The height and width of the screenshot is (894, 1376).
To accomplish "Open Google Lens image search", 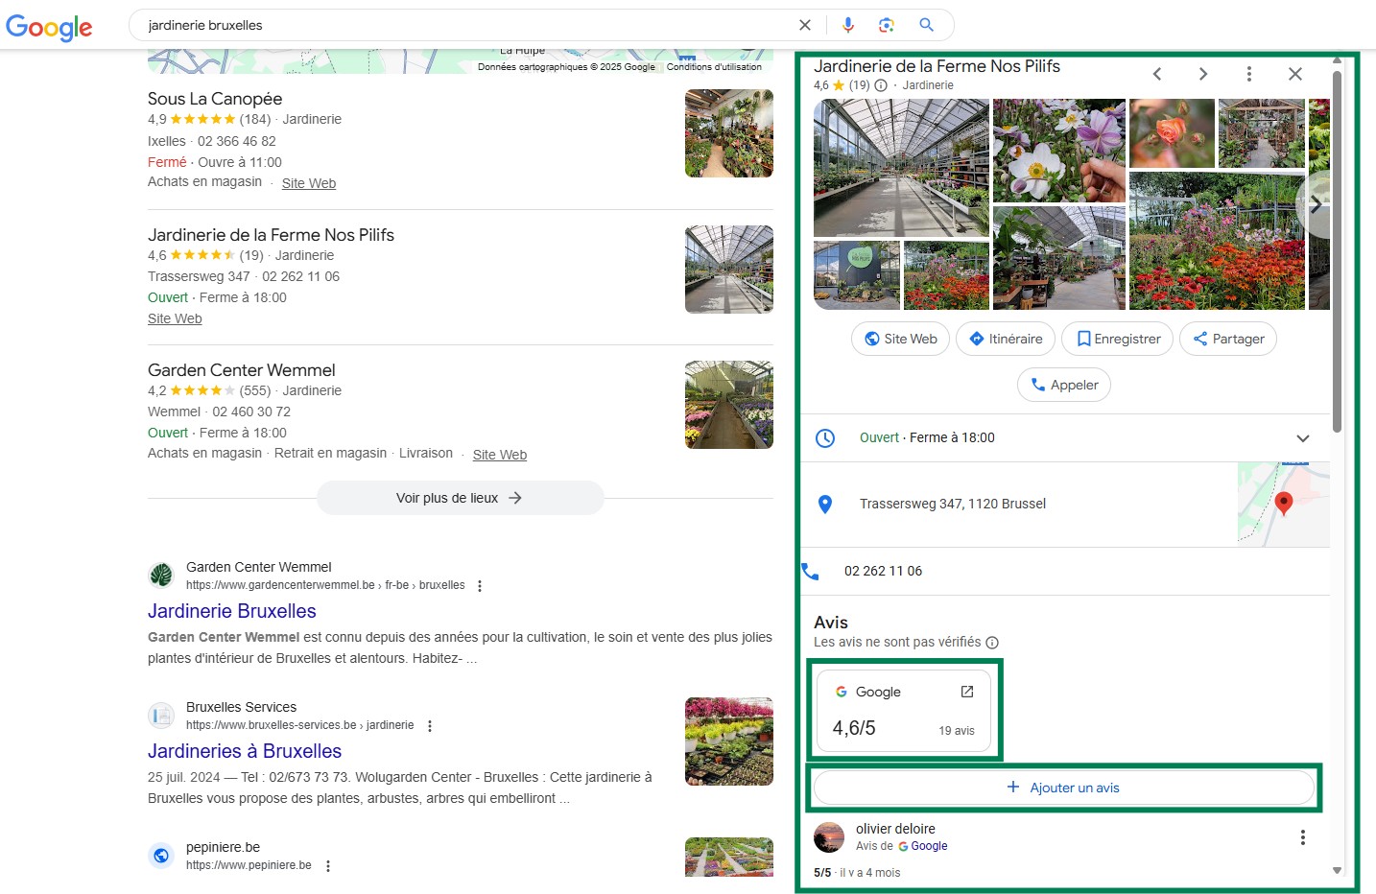I will click(887, 25).
